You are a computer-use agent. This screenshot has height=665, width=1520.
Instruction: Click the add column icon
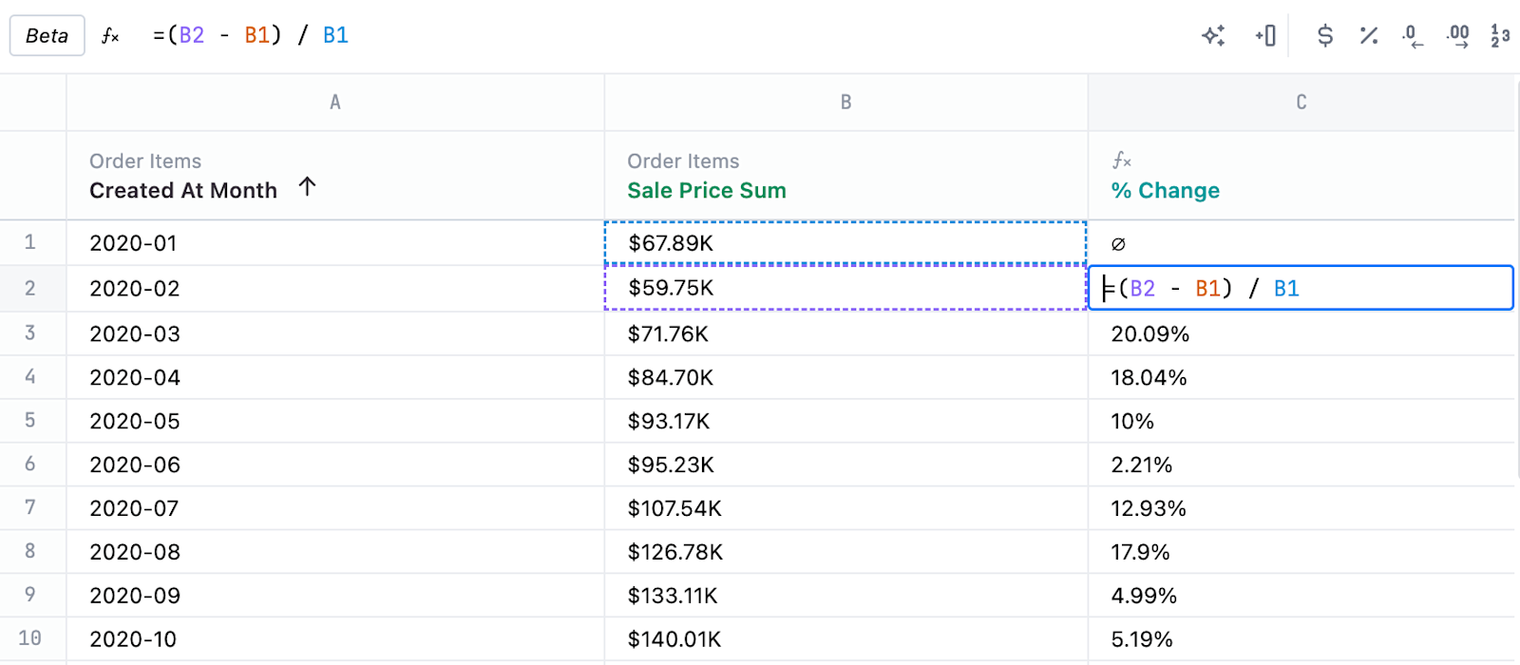(1265, 36)
